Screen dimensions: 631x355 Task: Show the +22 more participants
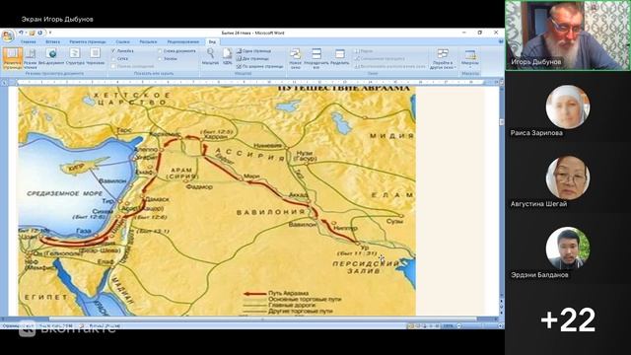568,319
